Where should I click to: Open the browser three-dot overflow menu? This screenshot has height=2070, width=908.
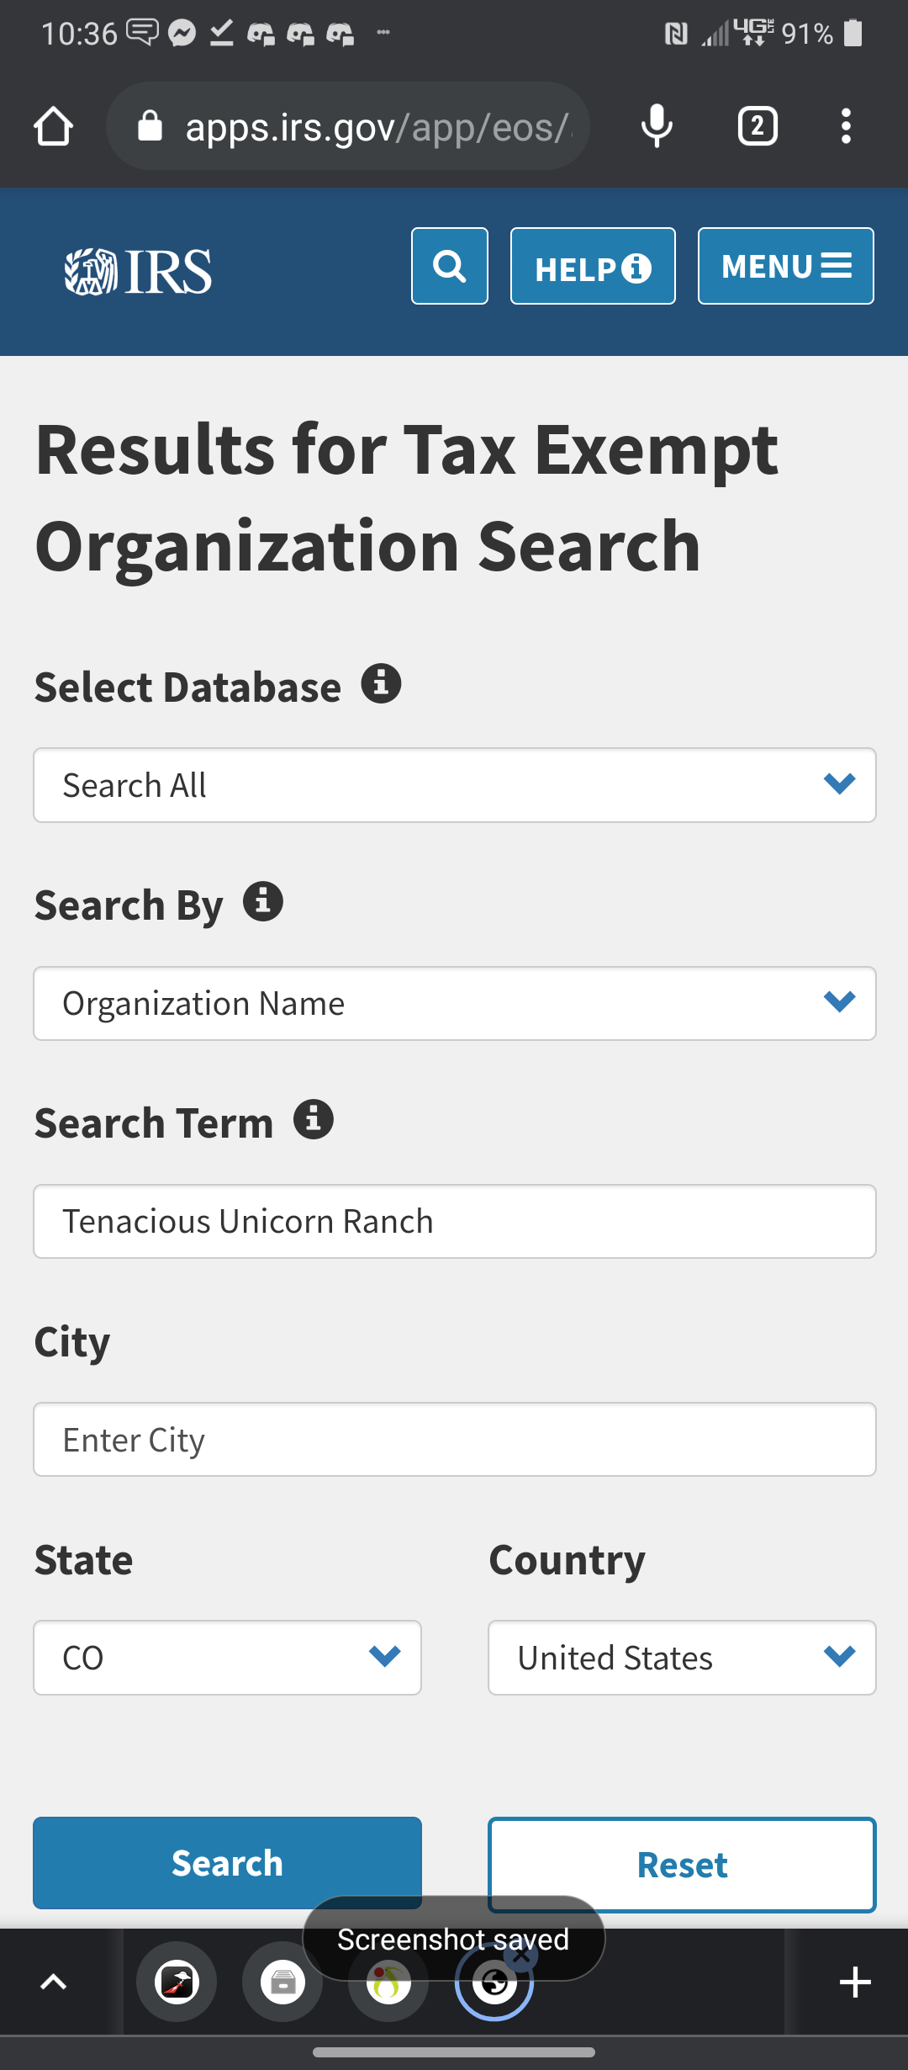coord(846,126)
